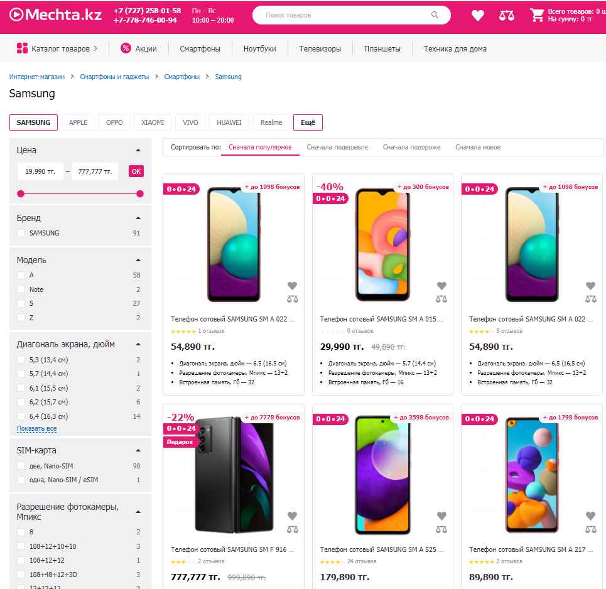Check the SAMSUNG brand filter checkbox
The image size is (606, 589).
tap(21, 233)
